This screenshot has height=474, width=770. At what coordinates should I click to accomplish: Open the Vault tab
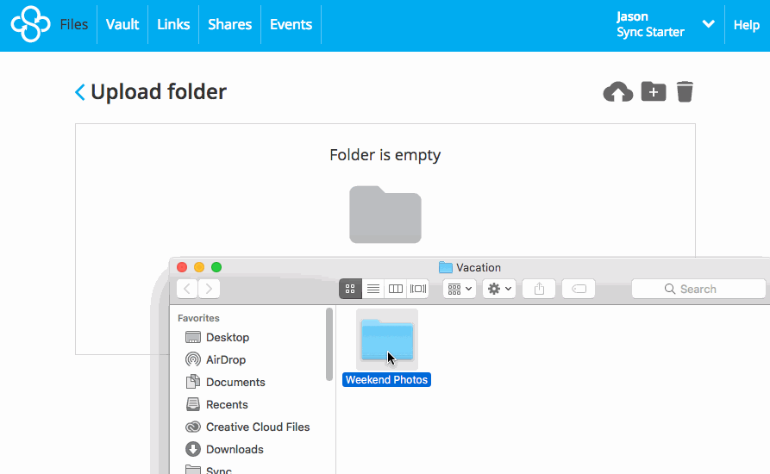click(x=122, y=24)
